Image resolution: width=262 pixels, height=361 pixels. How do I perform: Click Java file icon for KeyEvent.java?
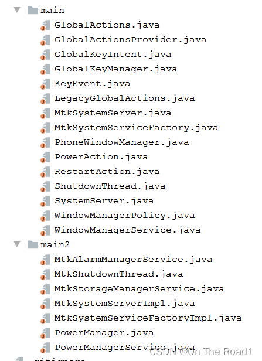click(x=45, y=84)
